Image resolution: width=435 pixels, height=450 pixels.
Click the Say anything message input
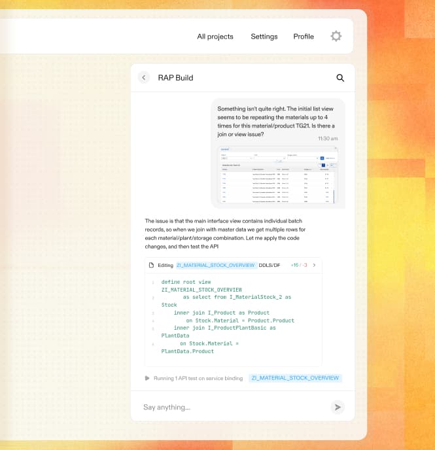pos(235,407)
